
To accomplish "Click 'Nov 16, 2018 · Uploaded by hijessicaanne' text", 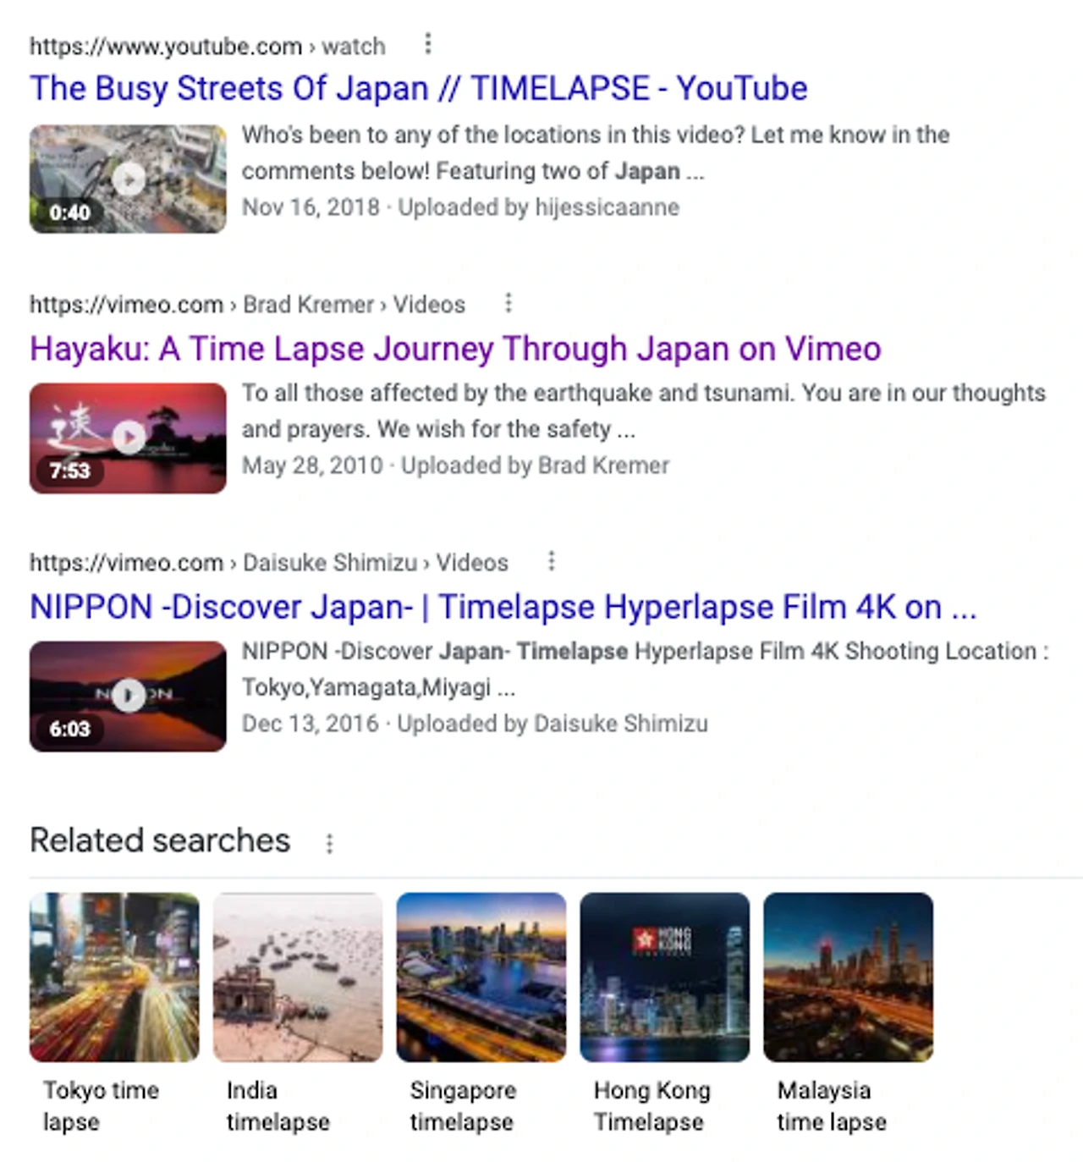I will click(460, 207).
